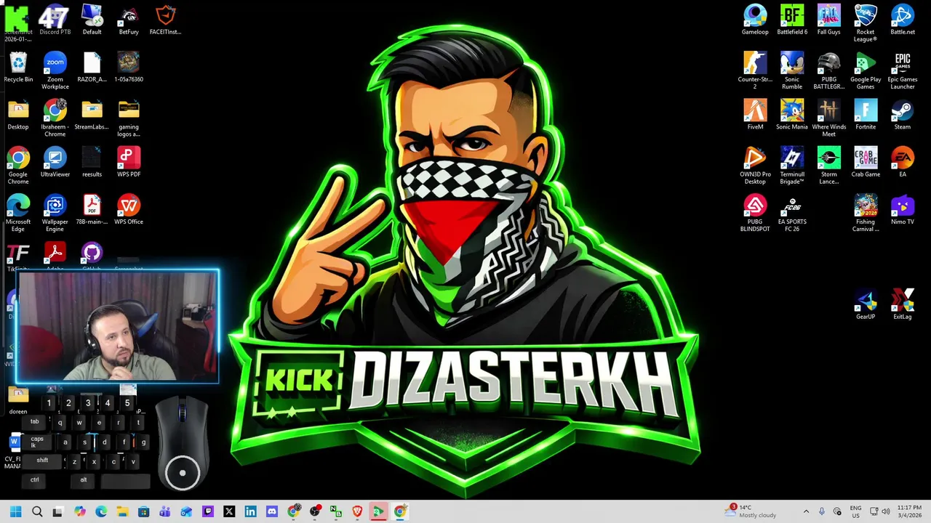This screenshot has width=931, height=523.
Task: Open Twitch from the taskbar
Action: point(208,511)
